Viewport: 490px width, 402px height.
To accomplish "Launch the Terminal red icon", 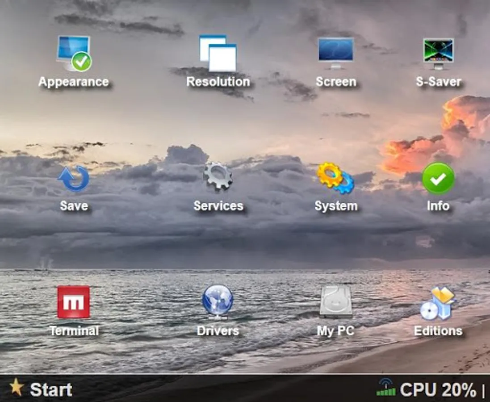I will point(73,302).
